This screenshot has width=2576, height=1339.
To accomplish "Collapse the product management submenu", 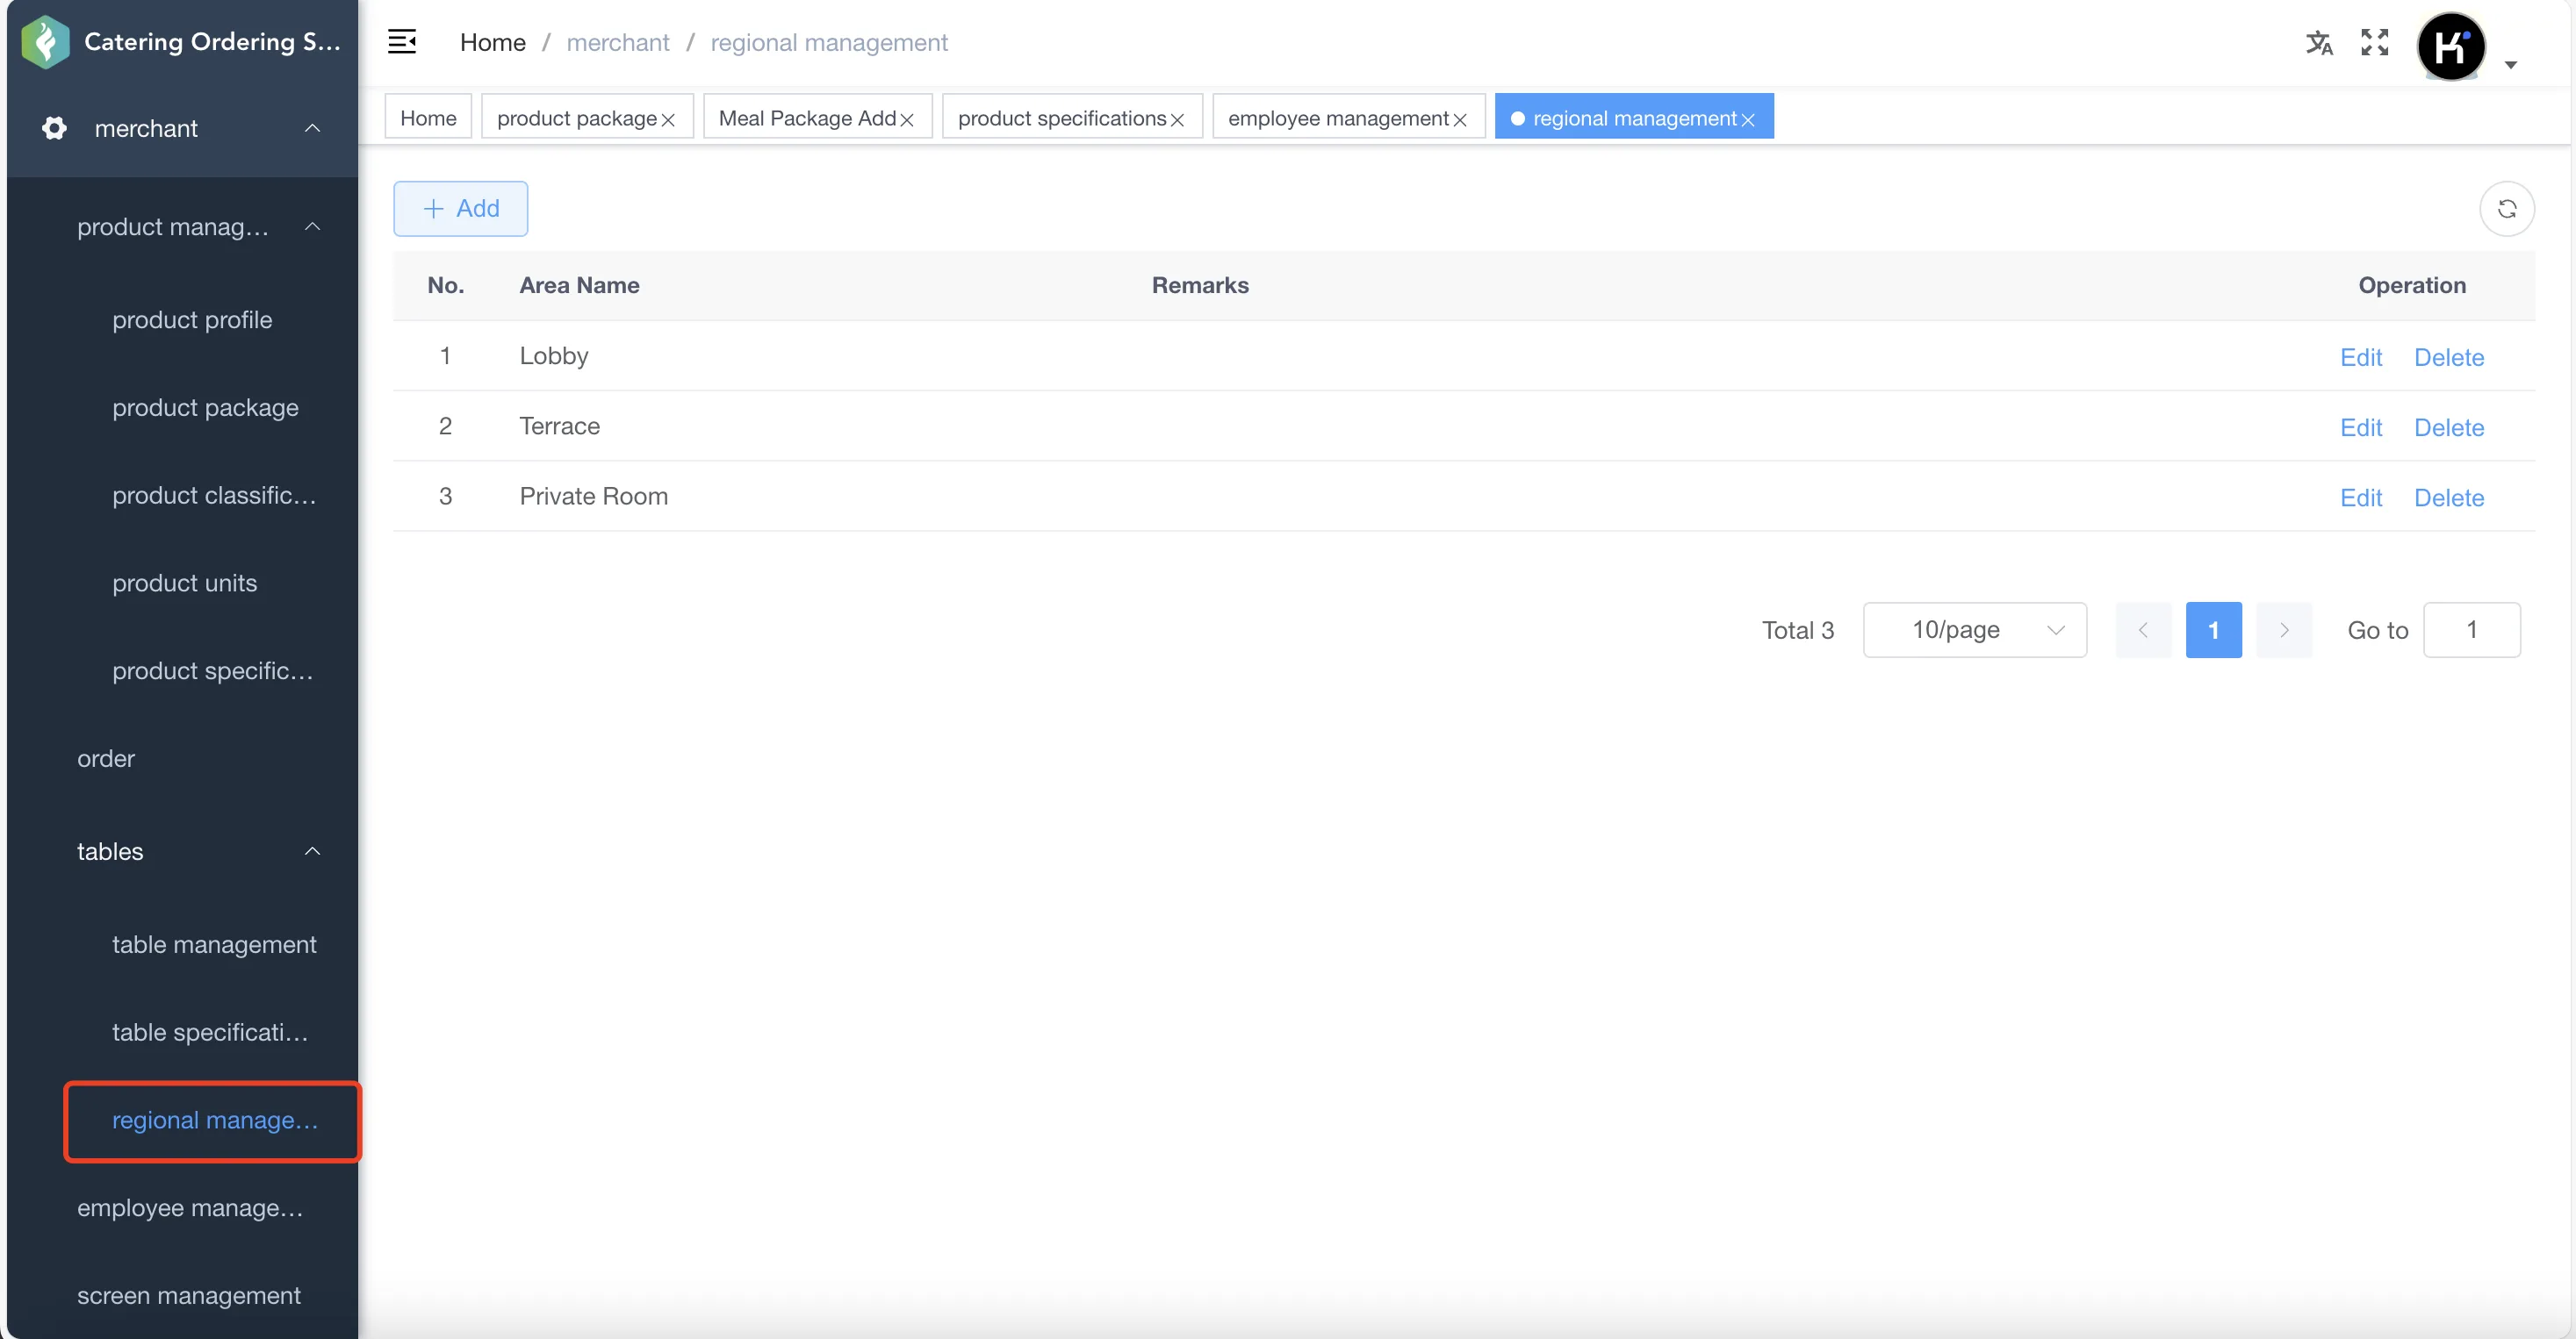I will tap(312, 226).
